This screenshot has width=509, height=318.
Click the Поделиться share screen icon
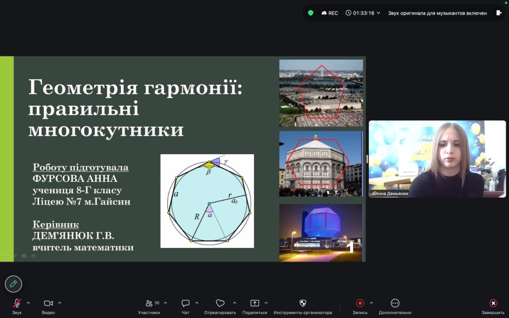pos(255,303)
